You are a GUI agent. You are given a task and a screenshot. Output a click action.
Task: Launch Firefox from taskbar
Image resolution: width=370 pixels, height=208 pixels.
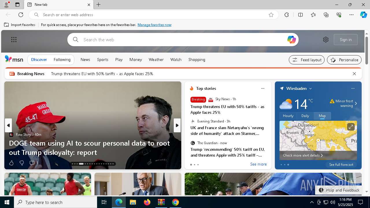[x=147, y=202]
